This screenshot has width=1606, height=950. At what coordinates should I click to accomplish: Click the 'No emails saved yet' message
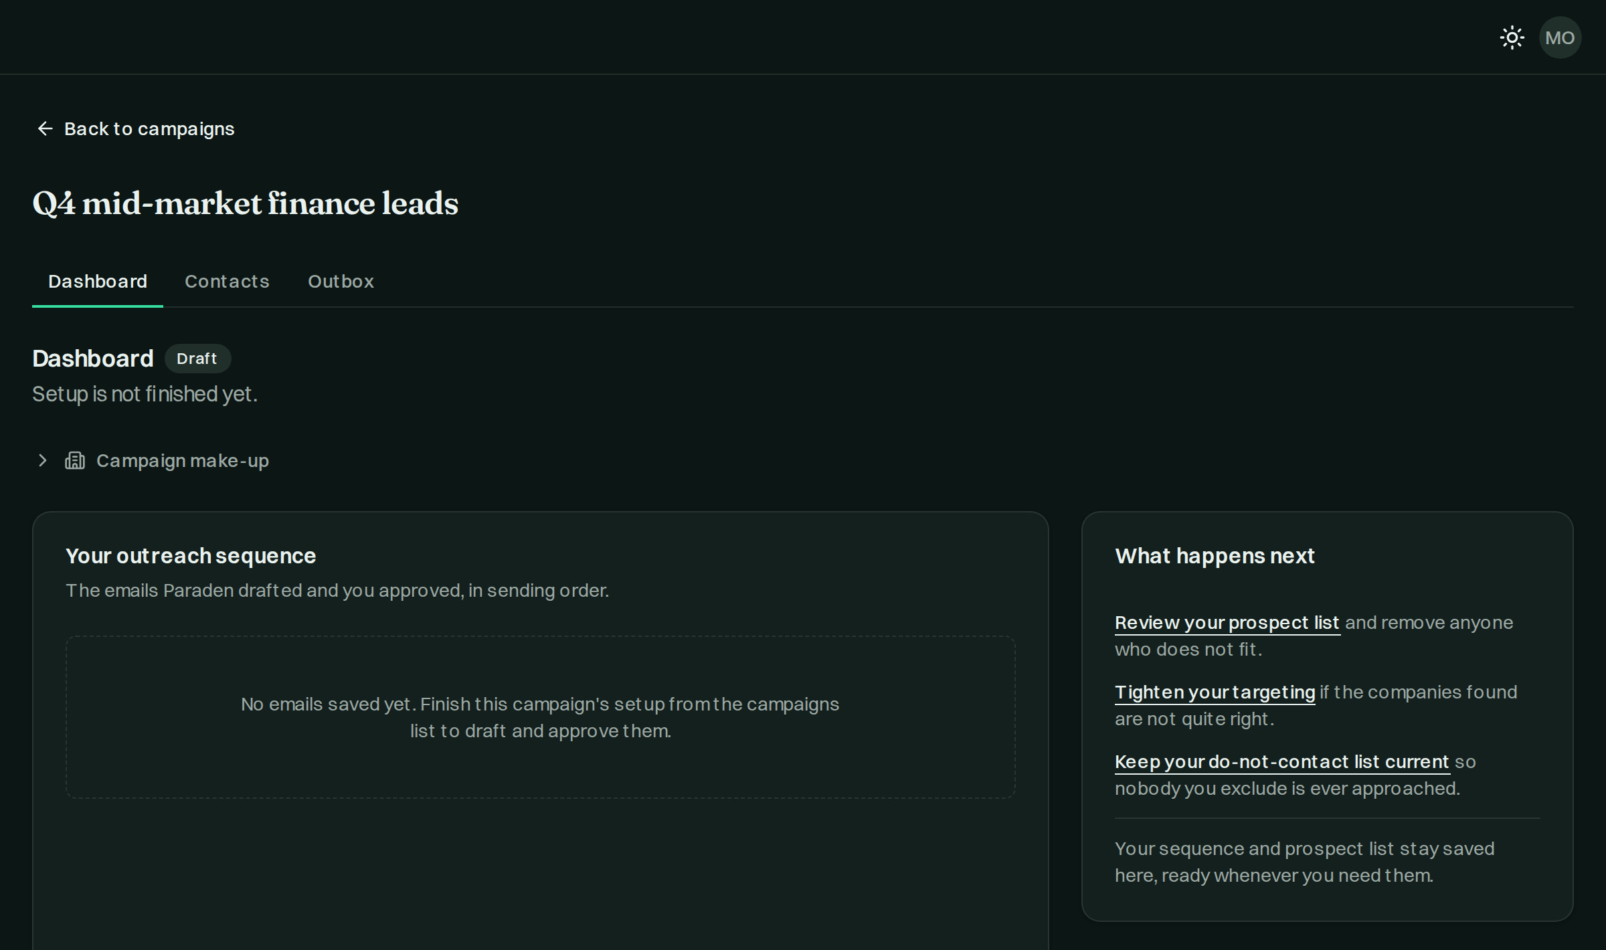tap(540, 717)
